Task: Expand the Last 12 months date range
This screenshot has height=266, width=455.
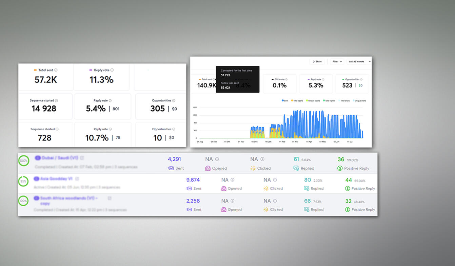Action: tap(359, 62)
